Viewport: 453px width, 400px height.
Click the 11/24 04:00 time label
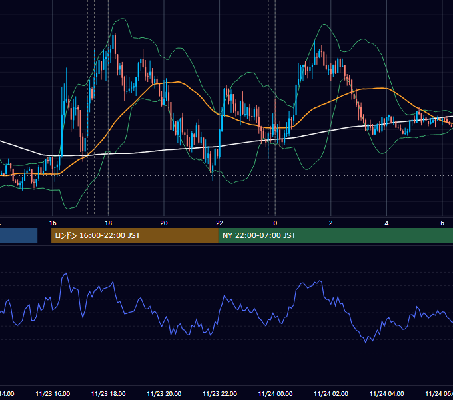(x=387, y=393)
